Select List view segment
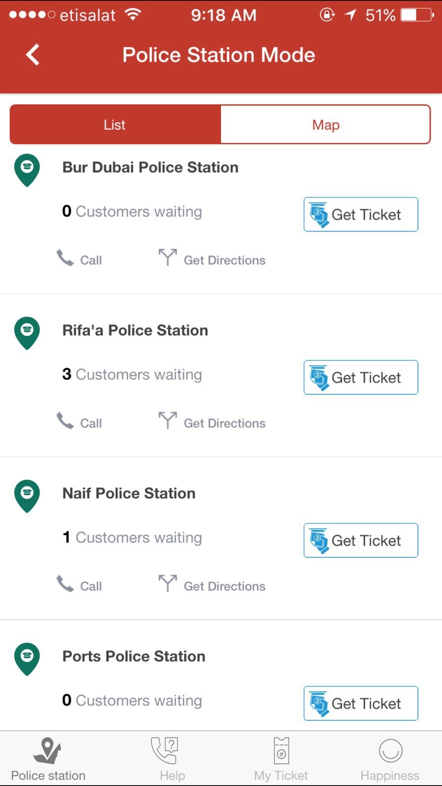442x786 pixels. (x=115, y=124)
